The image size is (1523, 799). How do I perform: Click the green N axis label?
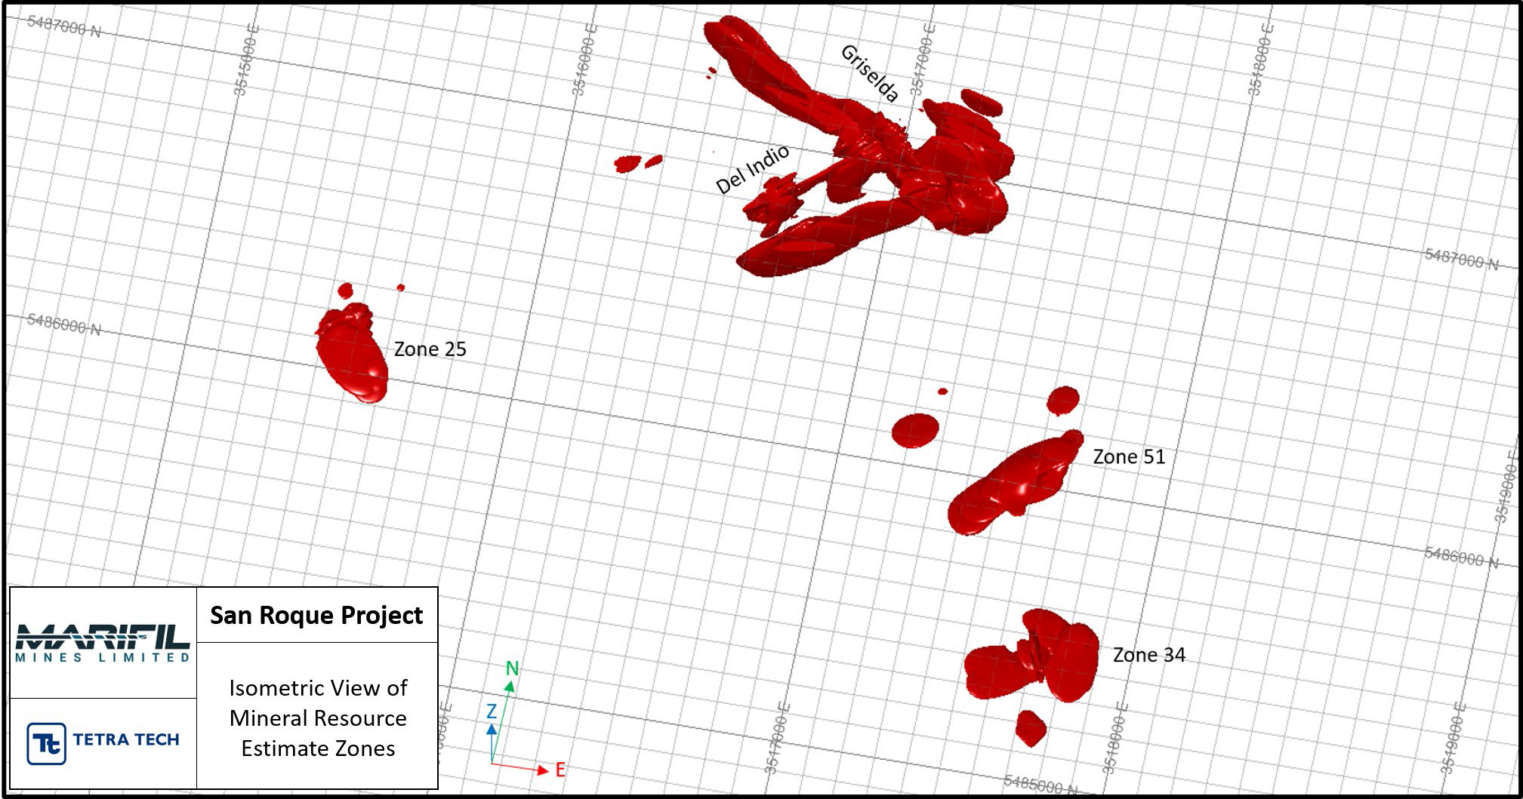513,668
